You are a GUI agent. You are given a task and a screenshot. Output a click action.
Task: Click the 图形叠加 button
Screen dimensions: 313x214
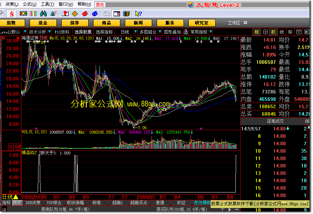(172, 32)
